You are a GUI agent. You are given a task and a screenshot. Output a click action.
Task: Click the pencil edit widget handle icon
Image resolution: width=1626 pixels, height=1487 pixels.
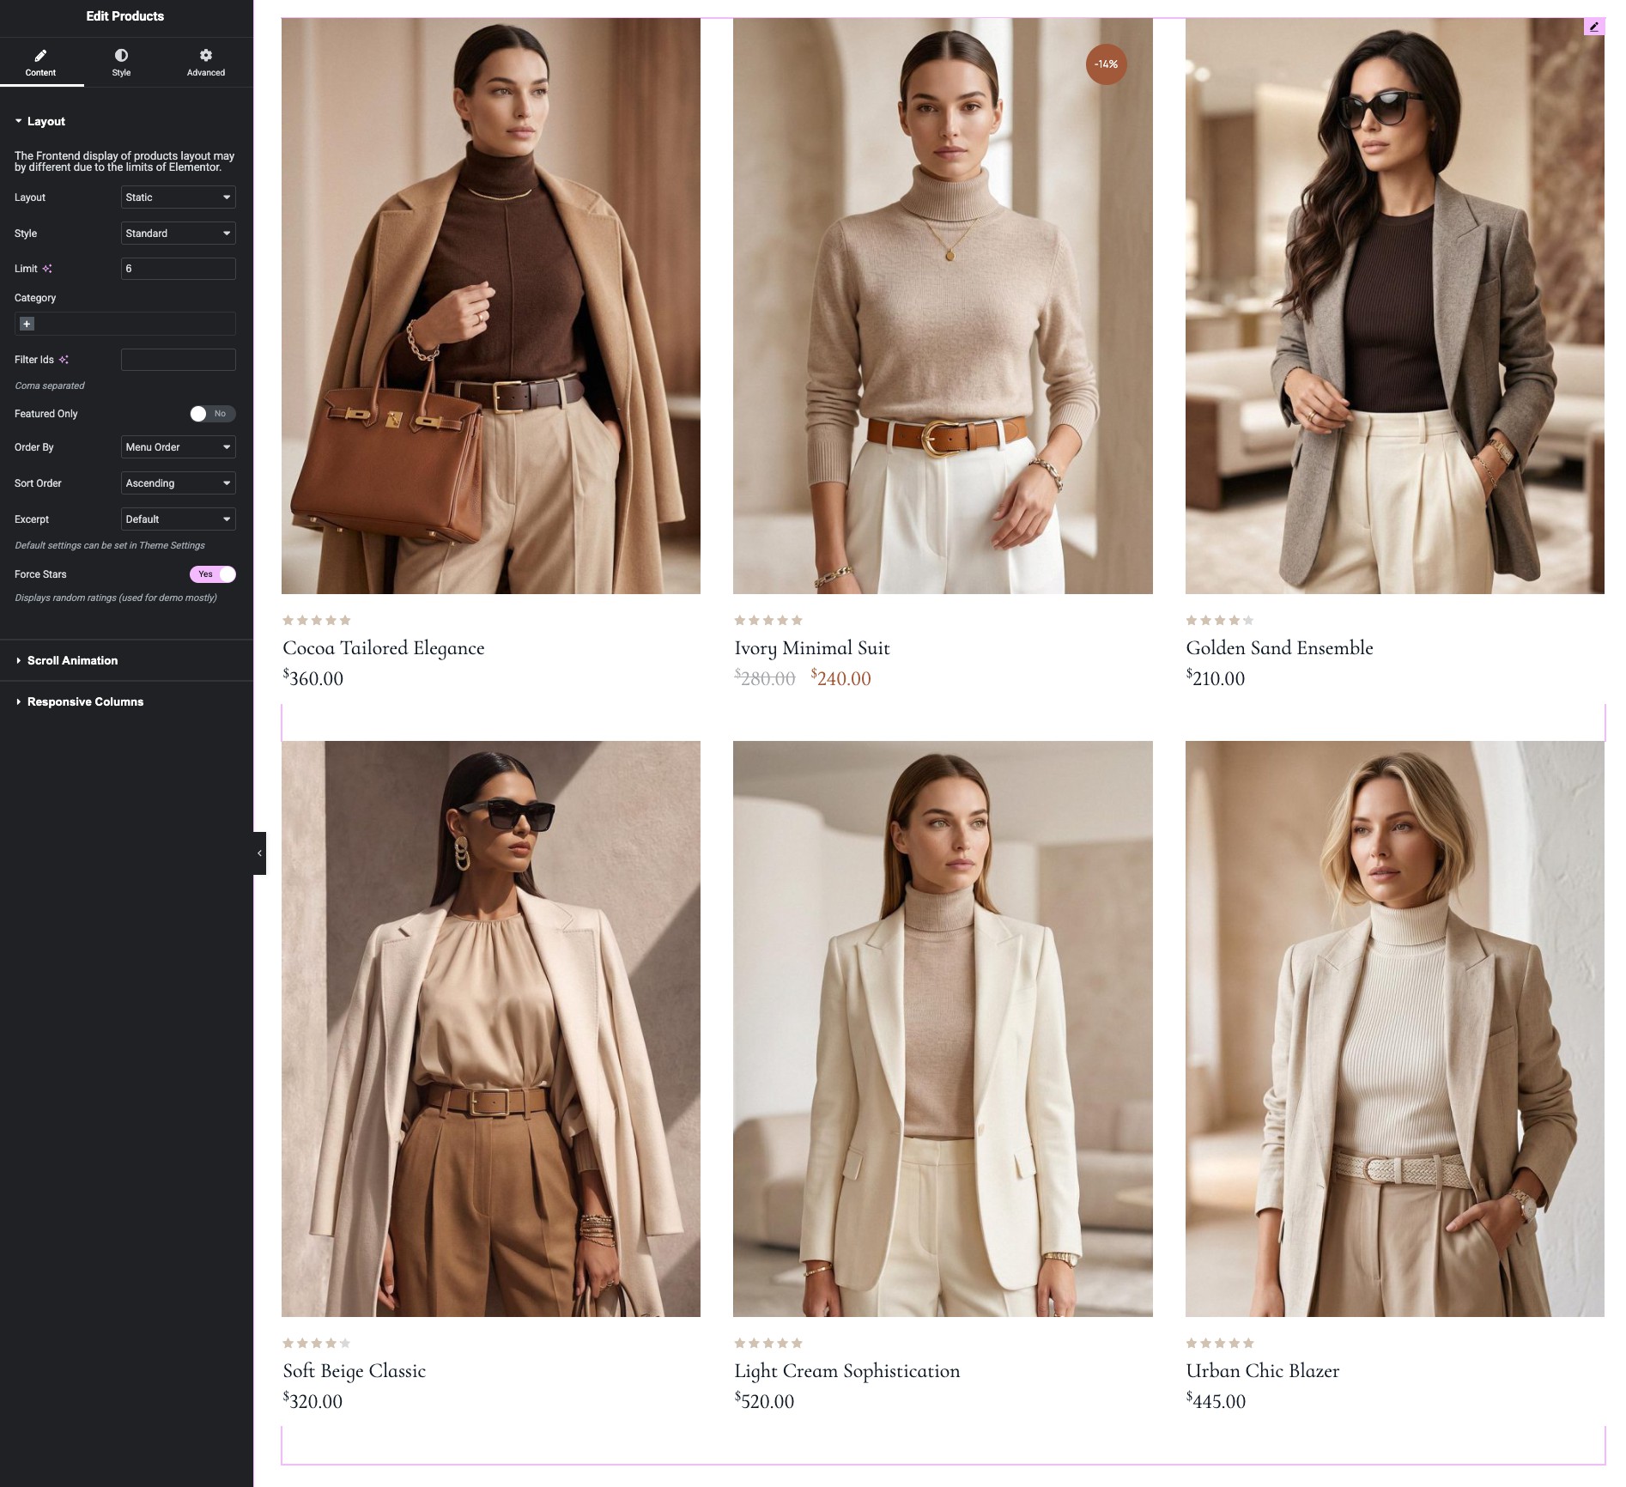(1593, 27)
